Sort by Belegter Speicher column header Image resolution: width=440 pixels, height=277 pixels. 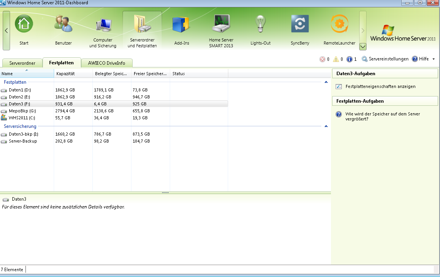pos(112,74)
